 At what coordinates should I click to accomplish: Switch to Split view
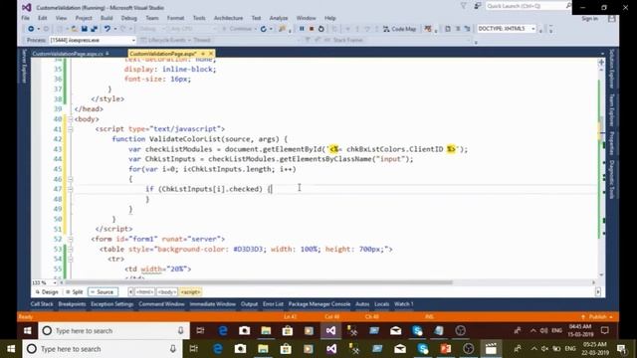pos(75,291)
